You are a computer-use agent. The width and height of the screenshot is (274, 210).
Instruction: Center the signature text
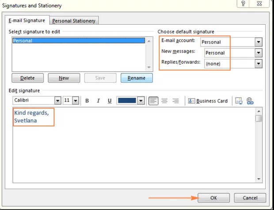point(164,101)
